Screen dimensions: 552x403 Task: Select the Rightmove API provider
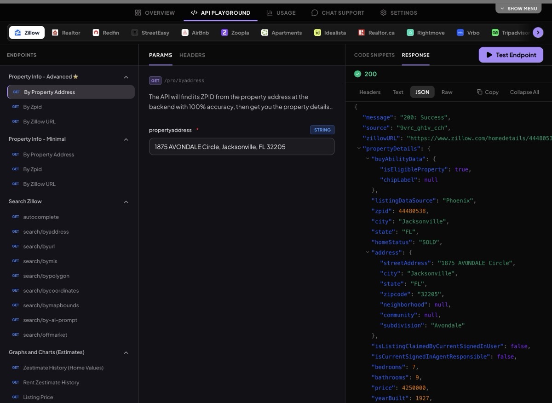[425, 33]
